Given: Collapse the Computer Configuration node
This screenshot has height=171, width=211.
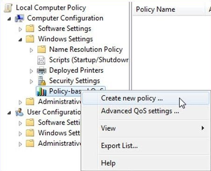Looking at the screenshot, I should tap(9, 19).
